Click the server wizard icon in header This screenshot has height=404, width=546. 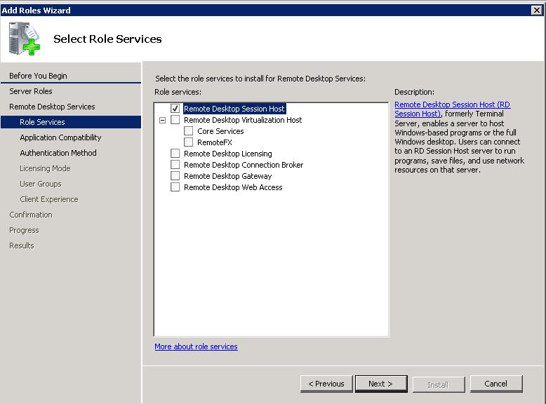pyautogui.click(x=25, y=39)
